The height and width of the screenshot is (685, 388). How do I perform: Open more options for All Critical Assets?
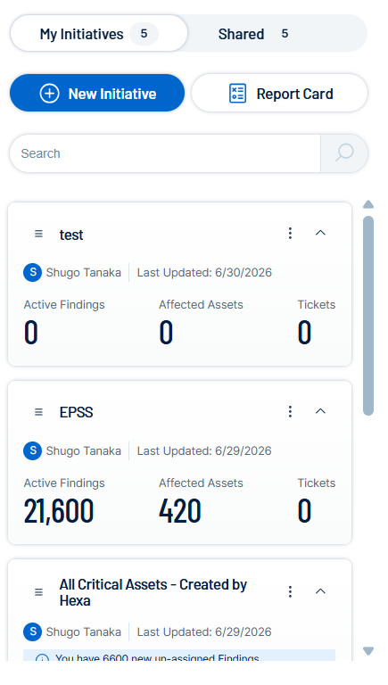(x=290, y=592)
